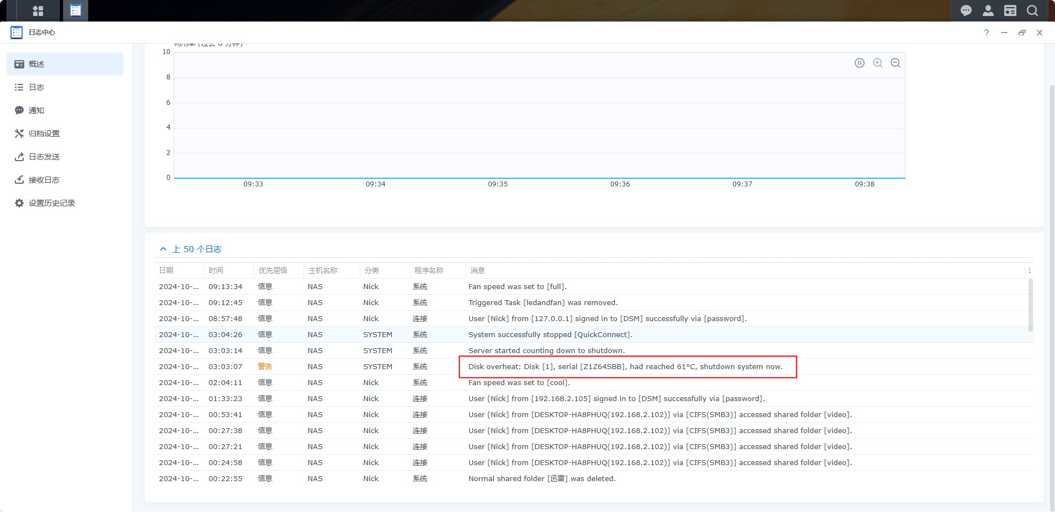This screenshot has width=1055, height=512.
Task: Select the 00:27:38 shared folder access log
Action: (x=594, y=431)
